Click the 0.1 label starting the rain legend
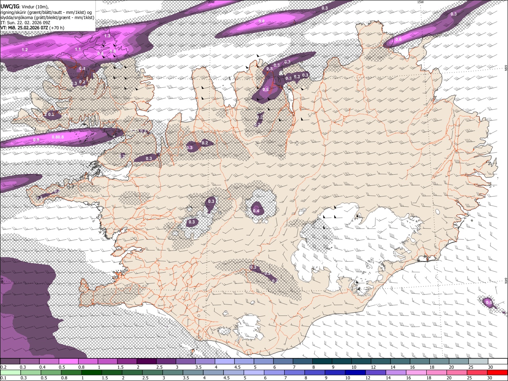The height and width of the screenshot is (381, 508). 3,378
